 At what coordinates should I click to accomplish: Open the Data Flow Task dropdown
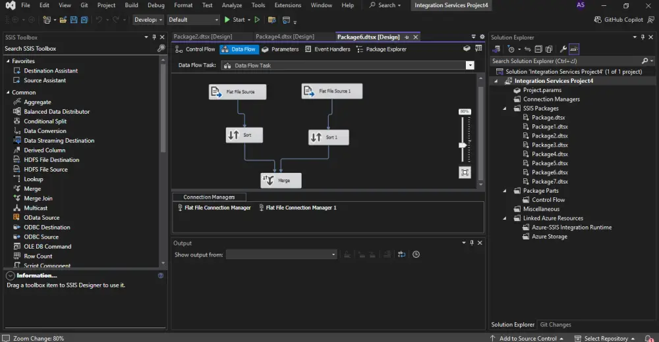click(471, 66)
